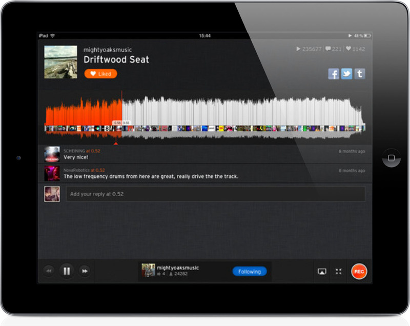
Task: Open the 1142 likes count
Action: (355, 49)
